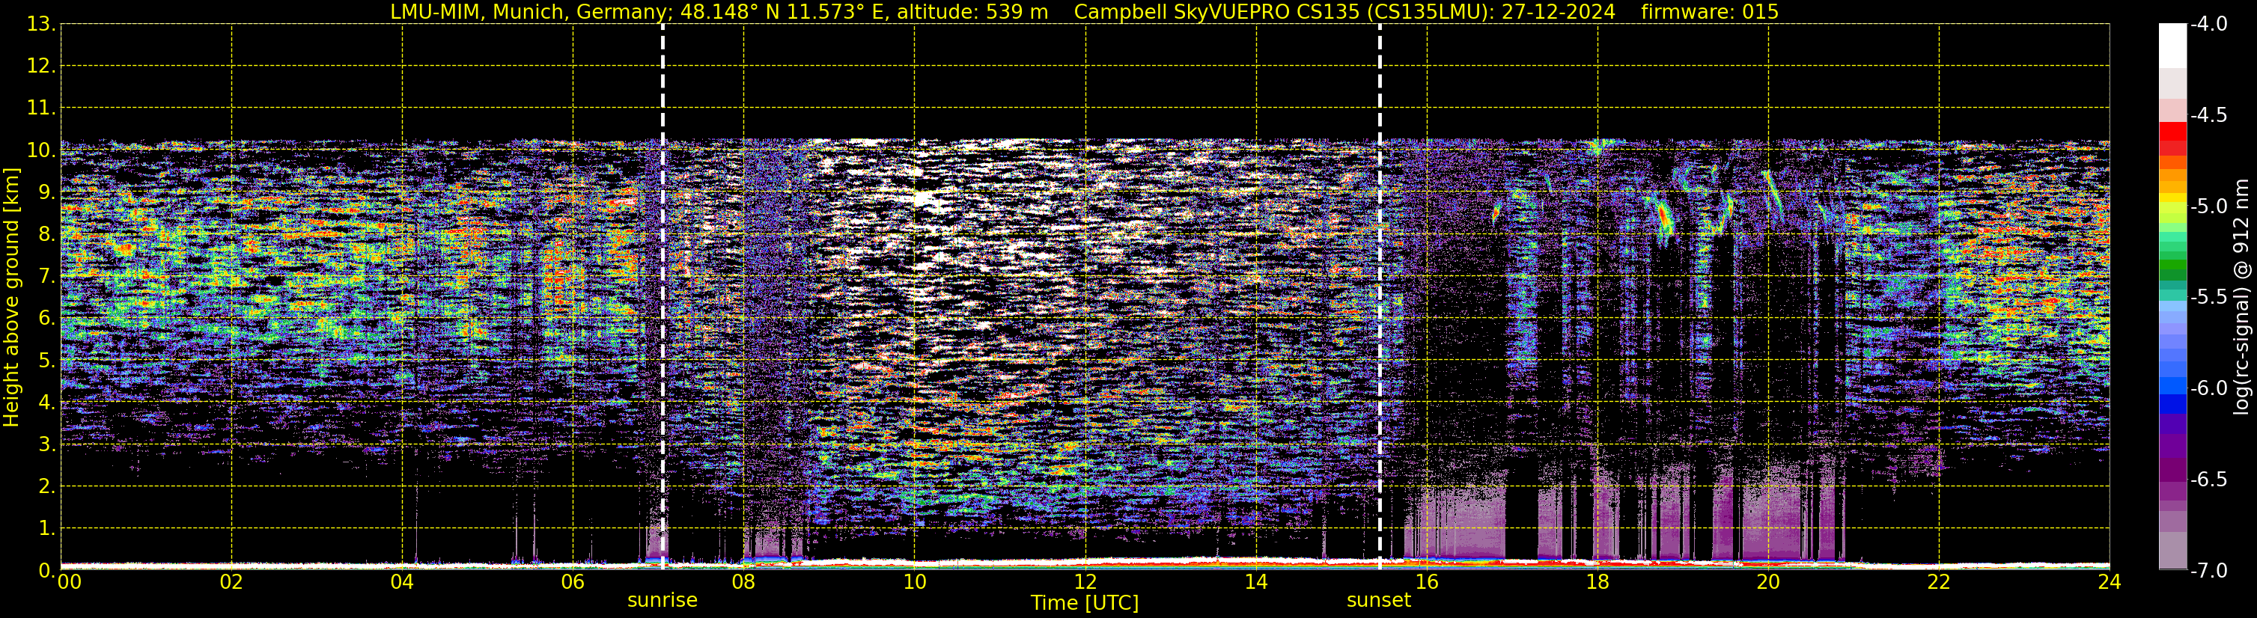Viewport: 2257px width, 618px height.
Task: Click the 'Height above ground [km]' axis label
Action: [10, 298]
